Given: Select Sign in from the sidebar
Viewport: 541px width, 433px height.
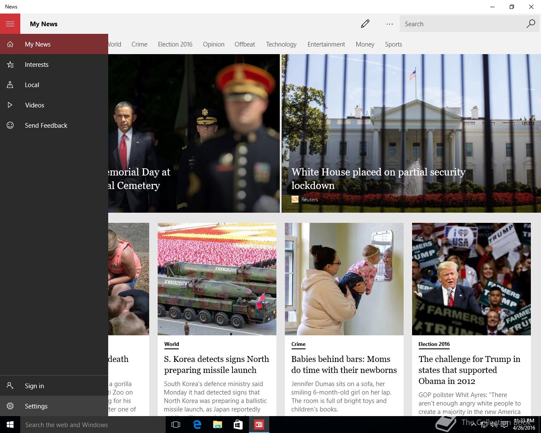Looking at the screenshot, I should point(54,386).
